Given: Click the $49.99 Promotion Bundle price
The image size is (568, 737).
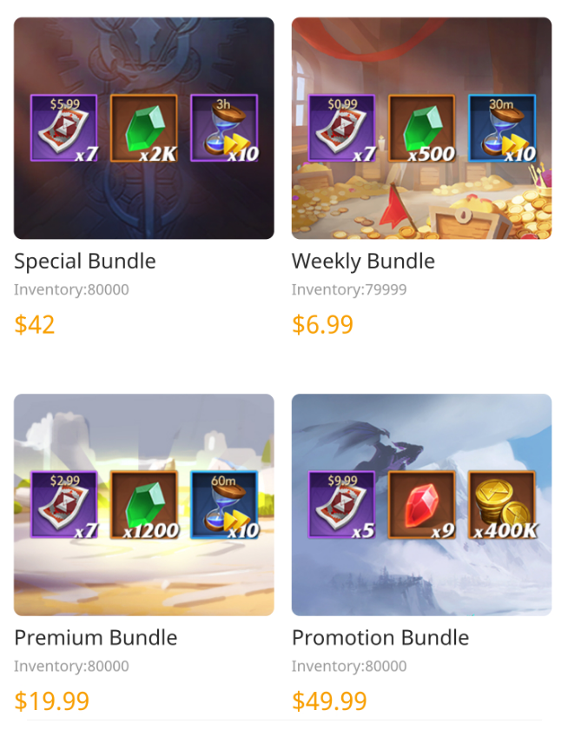Looking at the screenshot, I should click(x=329, y=700).
